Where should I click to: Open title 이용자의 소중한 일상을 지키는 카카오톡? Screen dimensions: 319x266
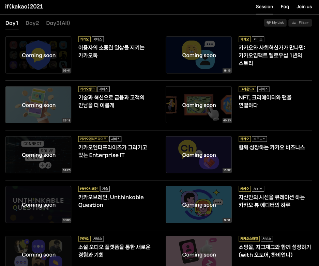tap(111, 51)
